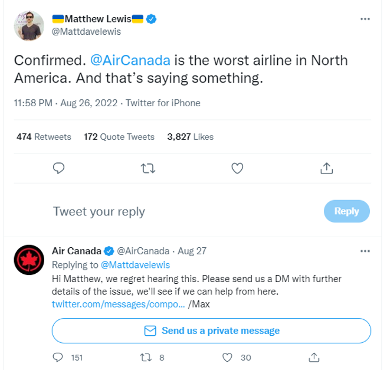
Task: Share Air Canada's reply tweet
Action: pos(314,357)
